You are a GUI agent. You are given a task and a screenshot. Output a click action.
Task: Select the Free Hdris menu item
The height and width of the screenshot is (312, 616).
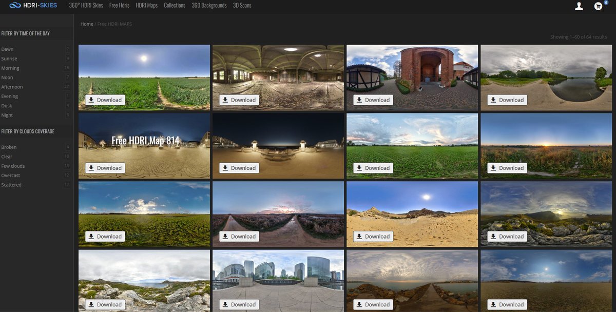click(x=119, y=6)
